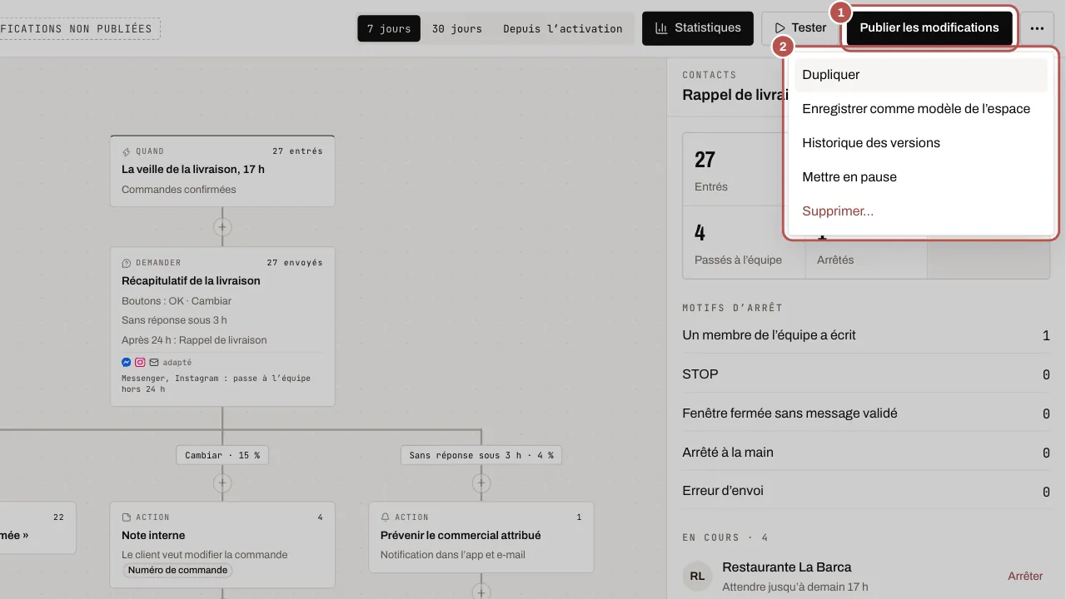Open Statistiques panel
Screen dimensions: 1066x599
pyautogui.click(x=698, y=28)
